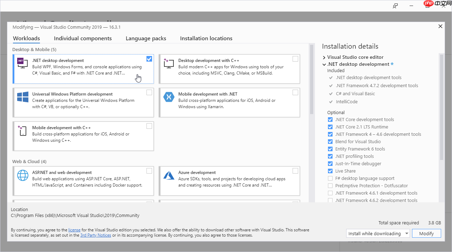The image size is (452, 252).
Task: Uncheck Live Share option
Action: pyautogui.click(x=330, y=171)
